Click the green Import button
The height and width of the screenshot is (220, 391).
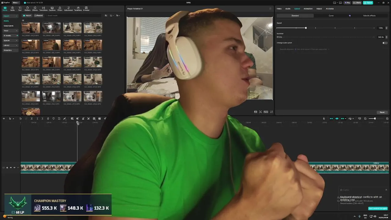27,16
